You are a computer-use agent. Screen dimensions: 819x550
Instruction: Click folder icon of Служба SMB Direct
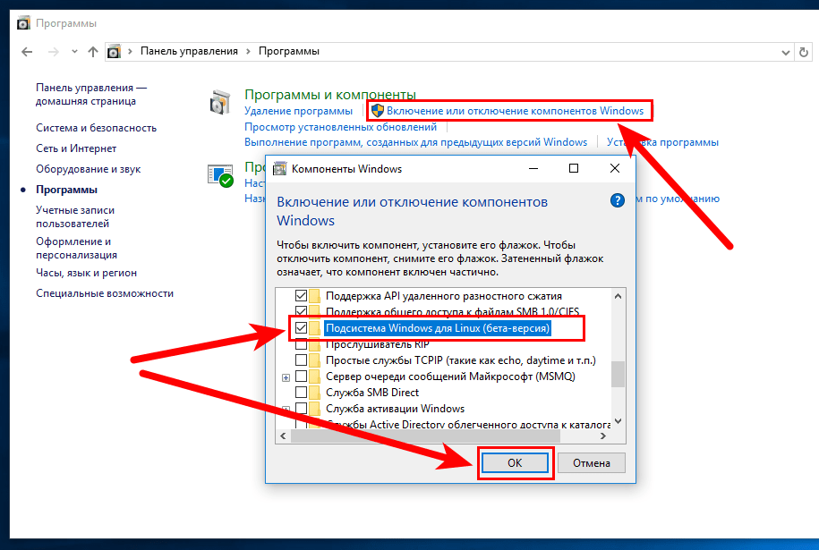point(314,392)
